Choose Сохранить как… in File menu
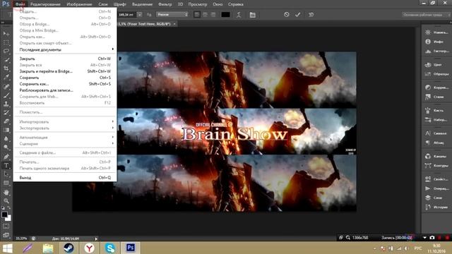The width and height of the screenshot is (452, 254). 65,84
